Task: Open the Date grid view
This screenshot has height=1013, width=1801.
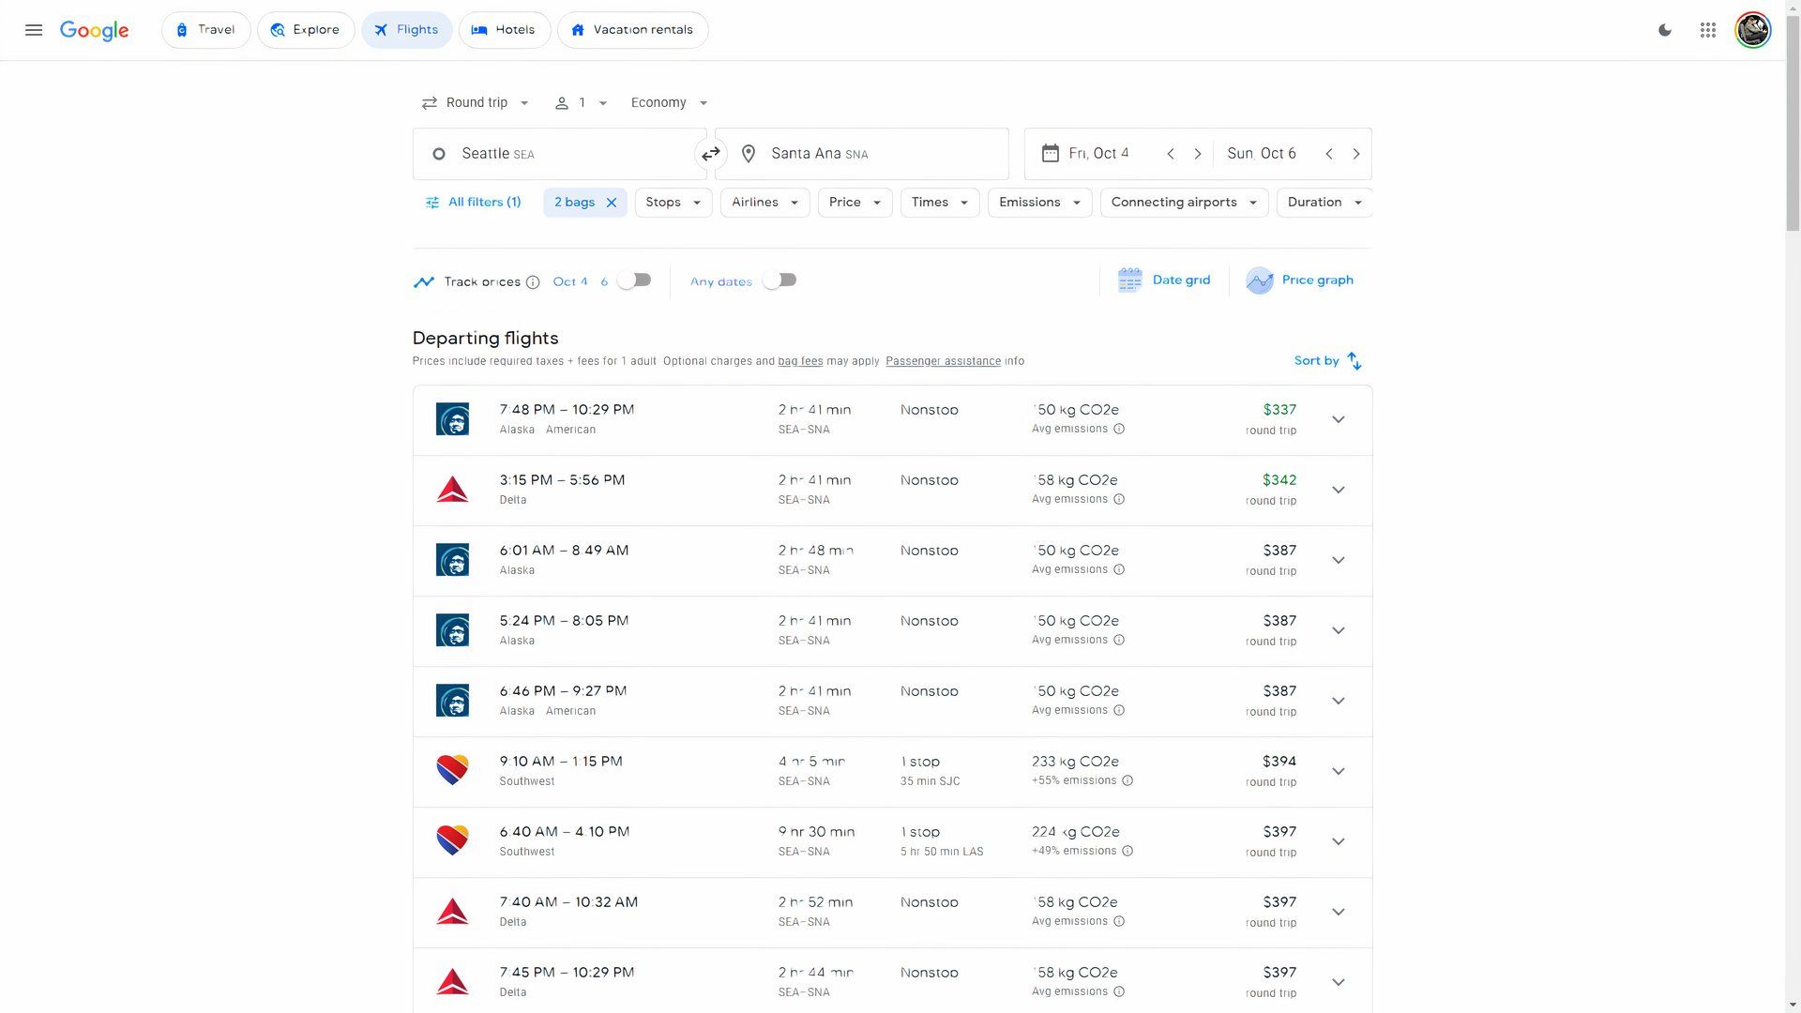Action: pos(1164,280)
